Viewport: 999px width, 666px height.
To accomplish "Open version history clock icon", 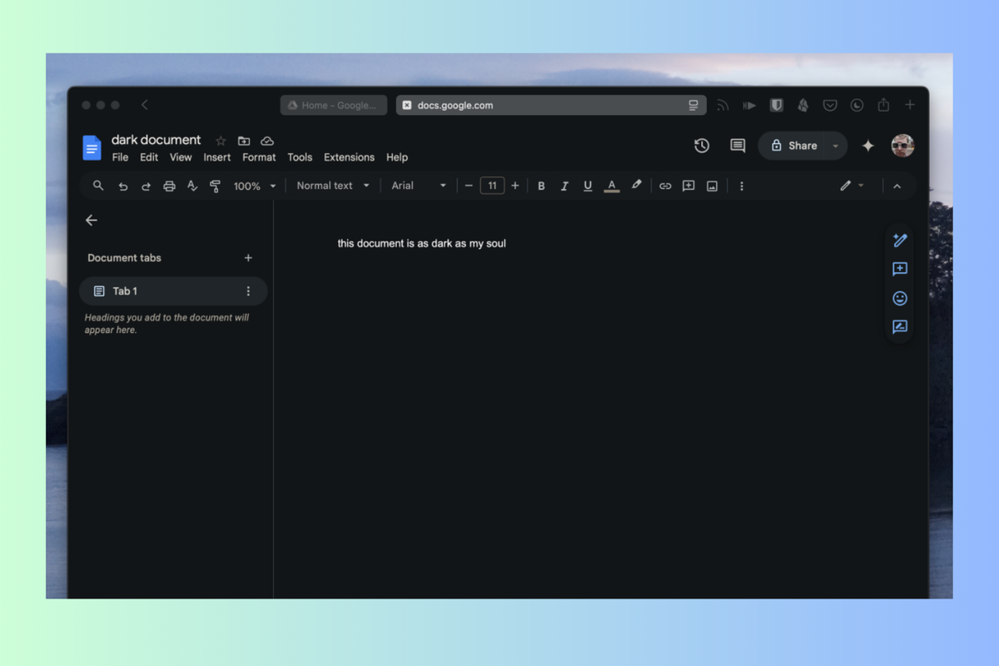I will point(702,146).
